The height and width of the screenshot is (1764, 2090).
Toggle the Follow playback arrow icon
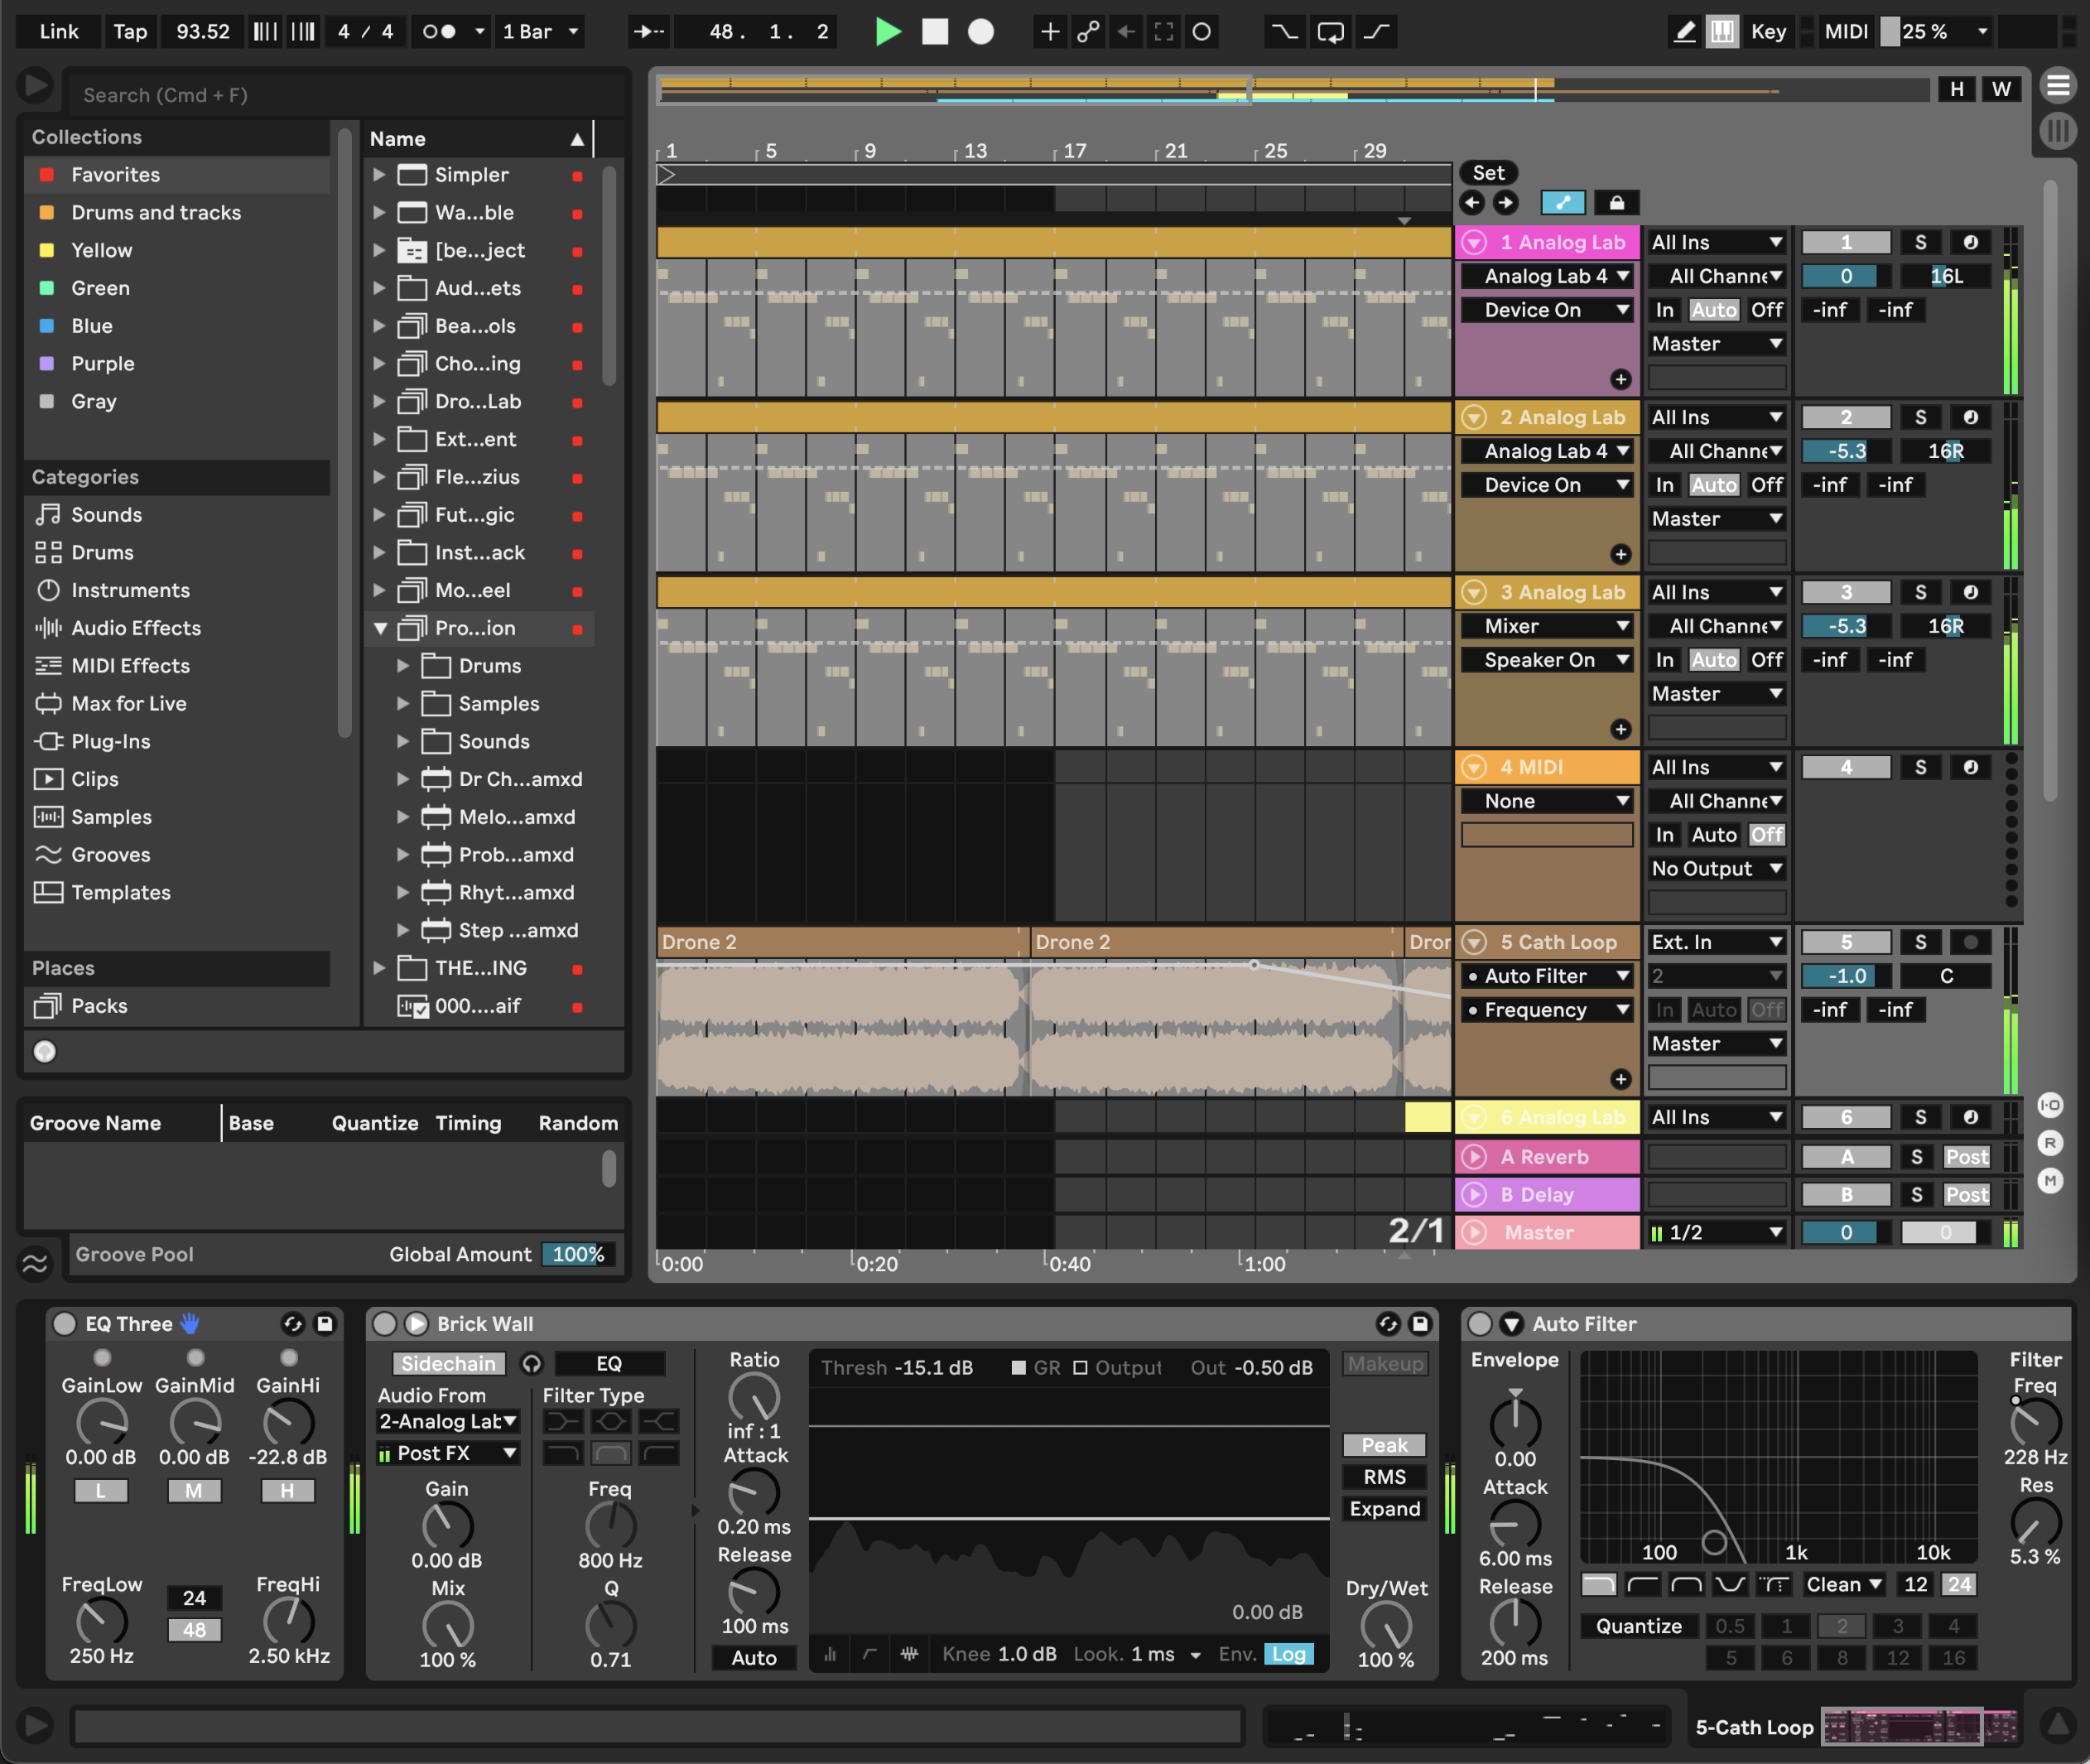(x=648, y=32)
